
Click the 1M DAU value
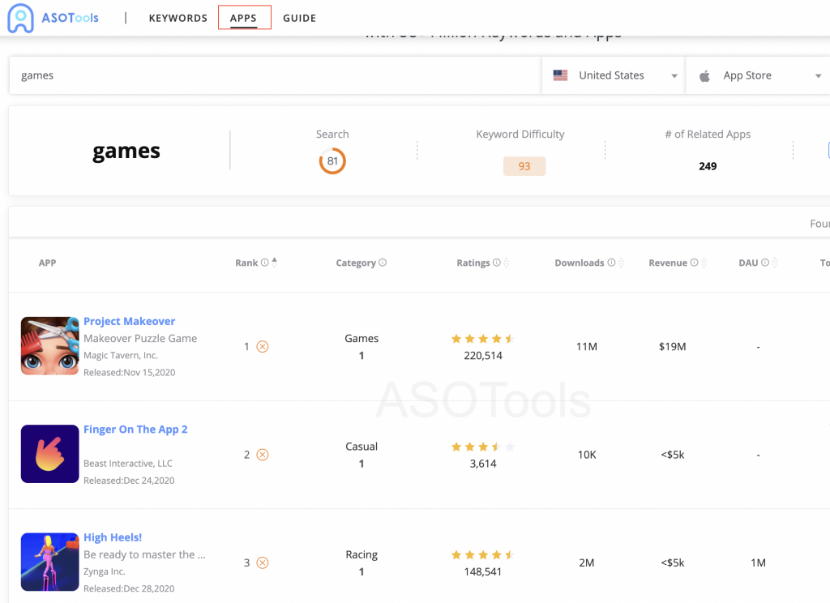pos(758,562)
